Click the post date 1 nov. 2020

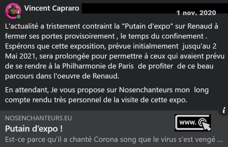click(196, 13)
